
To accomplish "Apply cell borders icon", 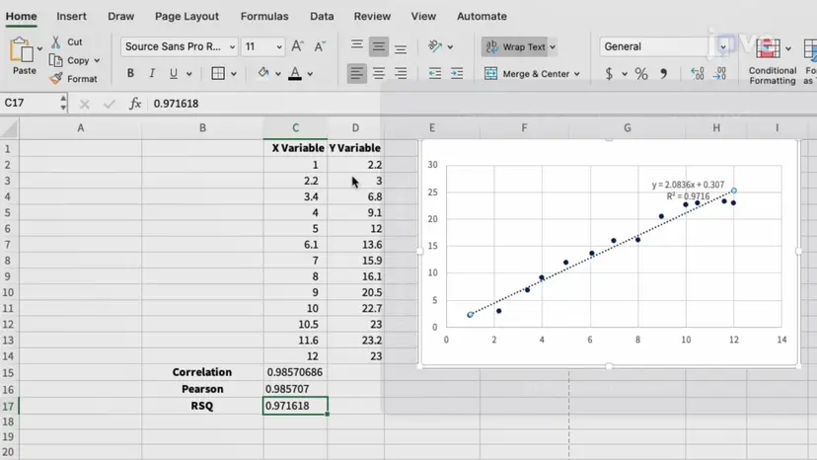I will pos(218,73).
